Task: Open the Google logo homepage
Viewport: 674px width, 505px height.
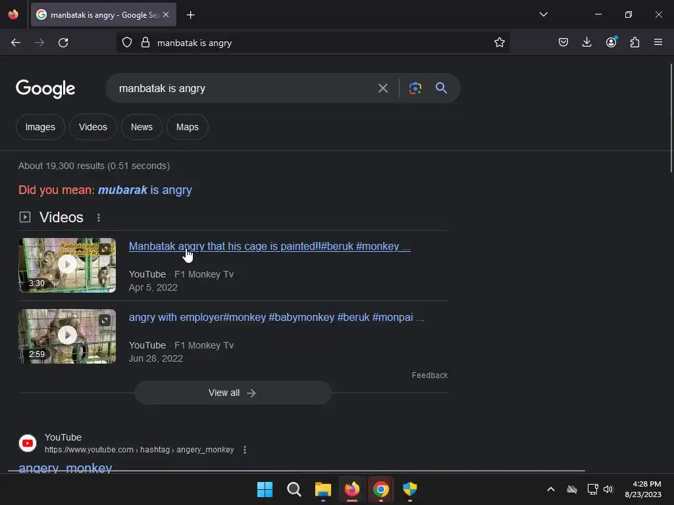Action: coord(45,89)
